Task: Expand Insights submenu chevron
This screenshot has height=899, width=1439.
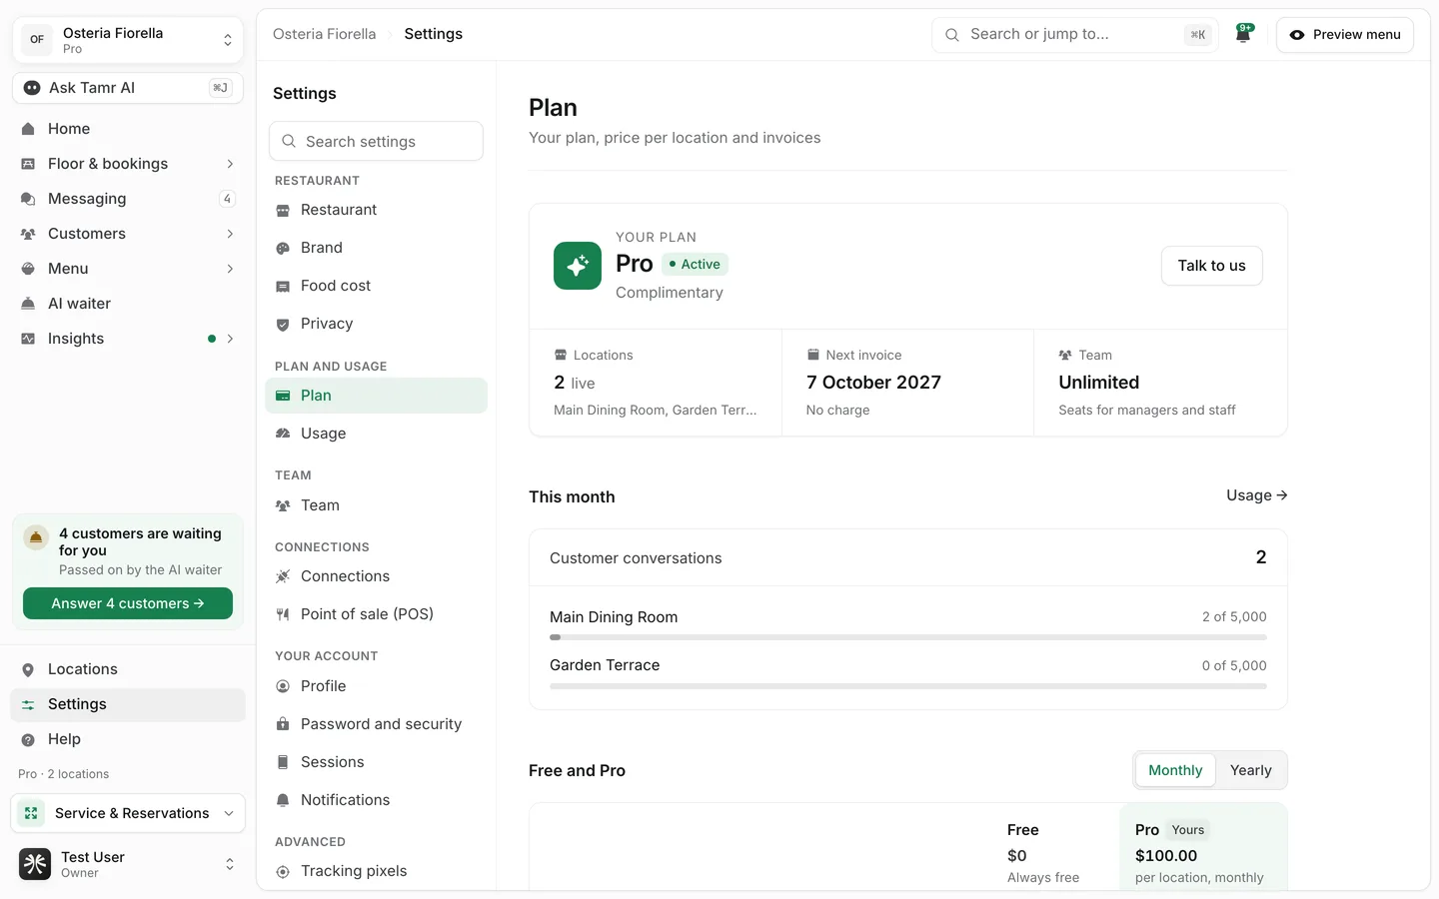Action: click(230, 339)
